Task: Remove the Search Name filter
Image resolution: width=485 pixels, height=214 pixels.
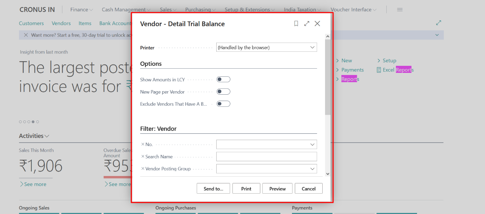Action: 143,156
